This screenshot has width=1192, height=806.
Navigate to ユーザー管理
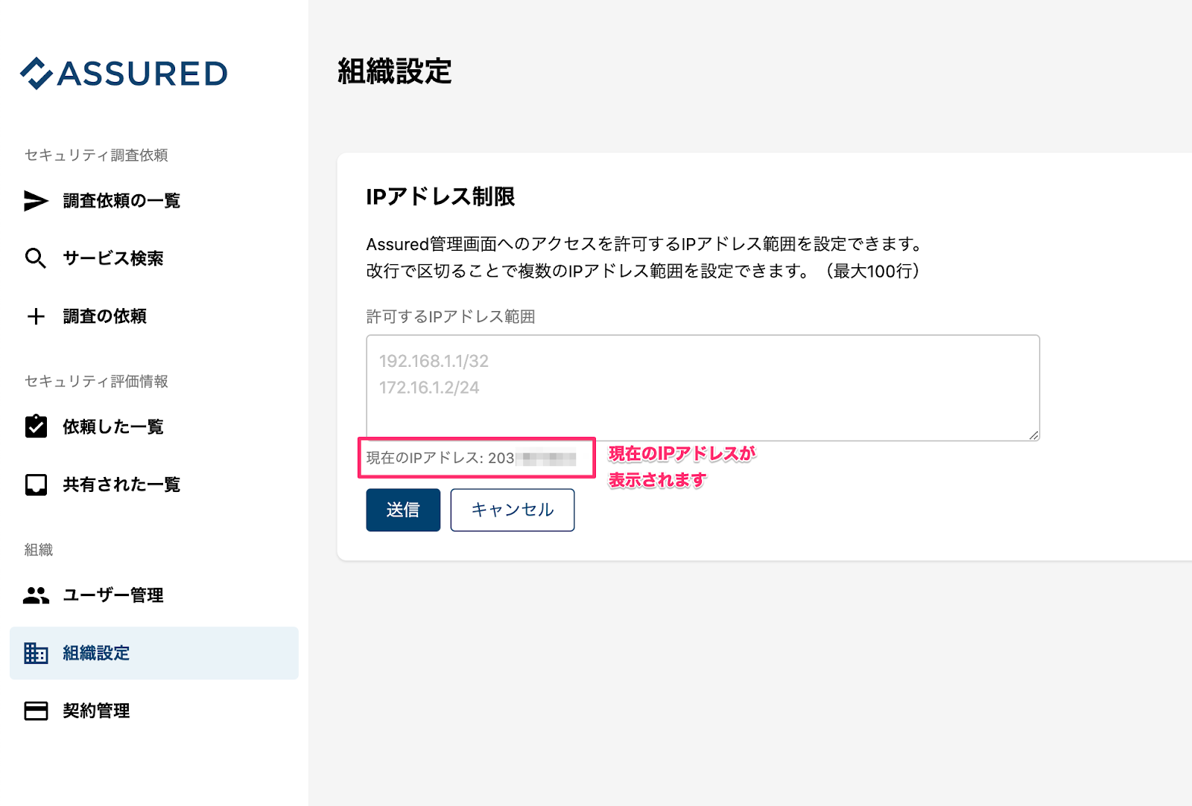[154, 595]
